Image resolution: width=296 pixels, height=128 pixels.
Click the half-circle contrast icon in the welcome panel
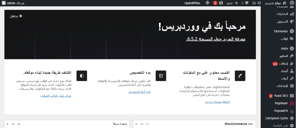(82, 76)
